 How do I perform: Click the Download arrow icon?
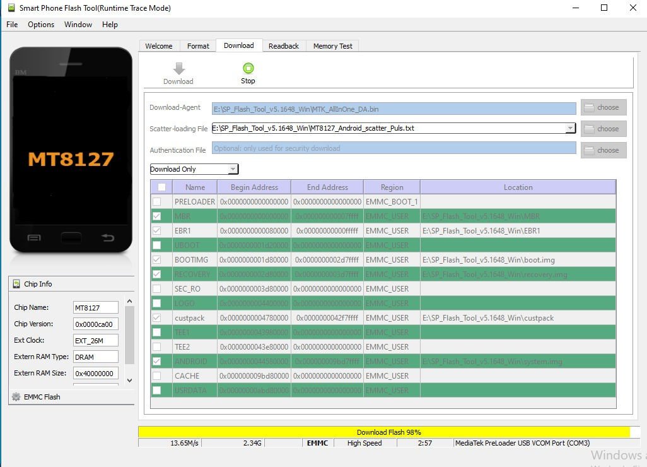[x=178, y=68]
